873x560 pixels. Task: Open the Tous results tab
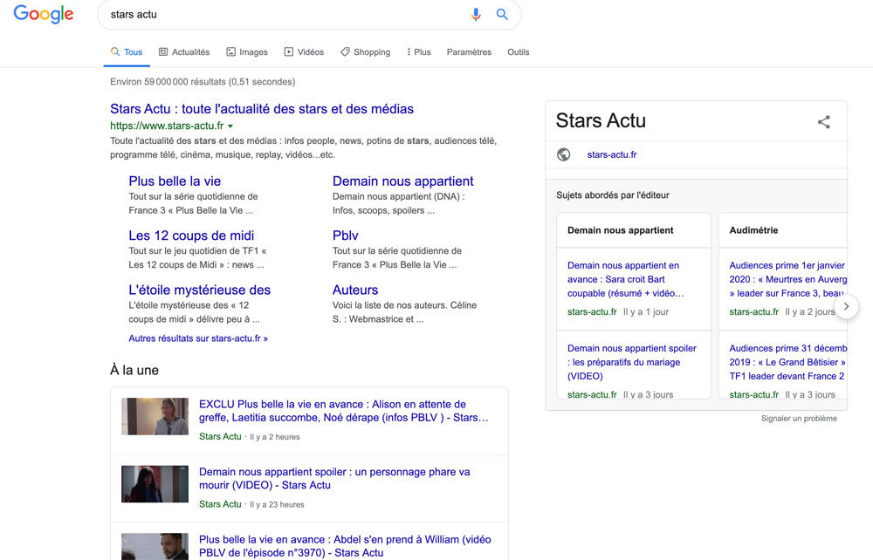pos(127,51)
